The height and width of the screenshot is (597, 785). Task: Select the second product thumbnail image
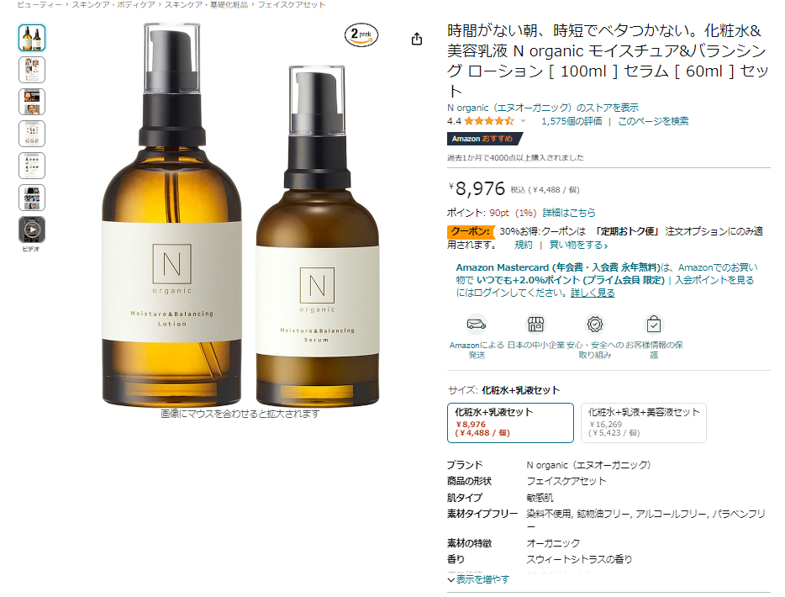pyautogui.click(x=32, y=70)
